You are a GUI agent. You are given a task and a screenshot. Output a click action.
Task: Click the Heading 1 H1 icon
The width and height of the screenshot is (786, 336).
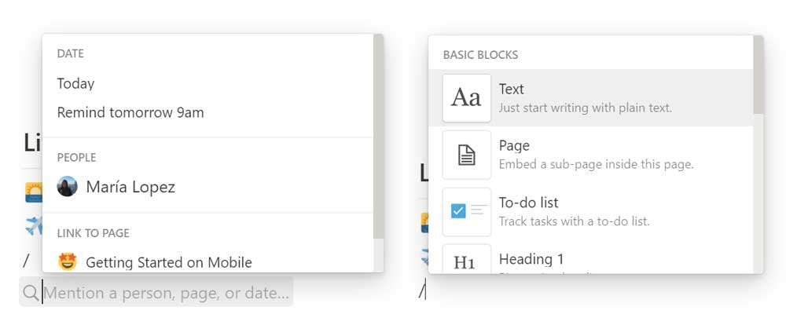[x=466, y=261]
